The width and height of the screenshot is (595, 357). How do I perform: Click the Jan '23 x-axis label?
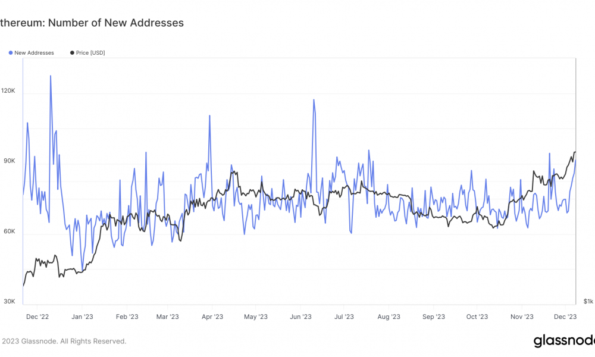pyautogui.click(x=82, y=317)
